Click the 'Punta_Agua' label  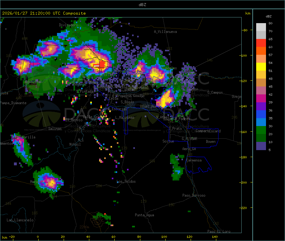pos(144,215)
